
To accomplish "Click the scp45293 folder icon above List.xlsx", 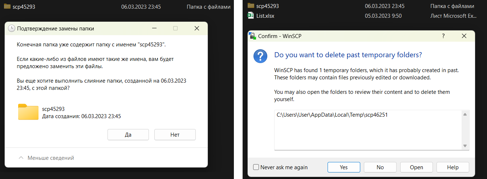I will pos(251,6).
